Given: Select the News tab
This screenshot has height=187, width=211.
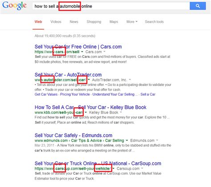Looking at the screenshot, I should (x=74, y=22).
